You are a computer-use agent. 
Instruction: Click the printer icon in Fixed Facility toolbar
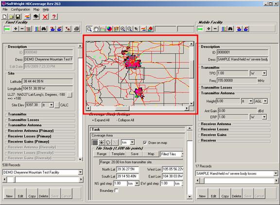tap(77, 29)
